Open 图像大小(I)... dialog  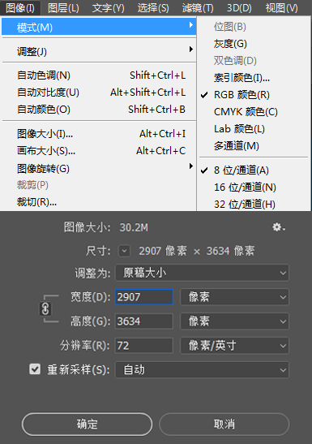tap(99, 134)
